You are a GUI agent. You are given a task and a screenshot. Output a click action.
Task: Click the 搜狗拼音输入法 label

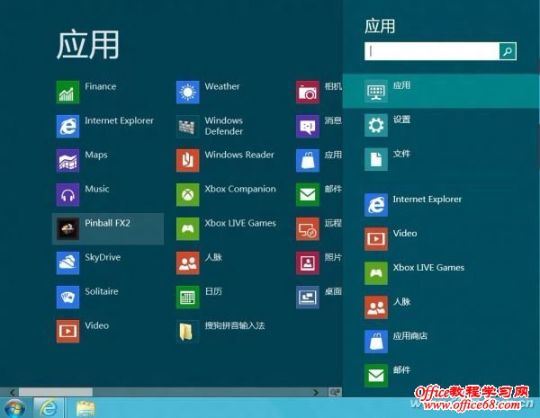(235, 325)
